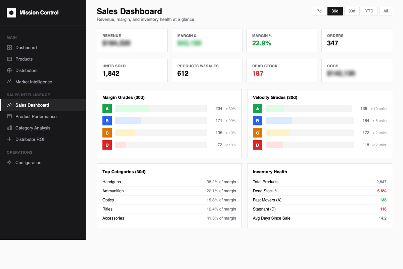Screen dimensions: 403x269
Task: Toggle the grade A badge in Margin Grades
Action: [107, 108]
